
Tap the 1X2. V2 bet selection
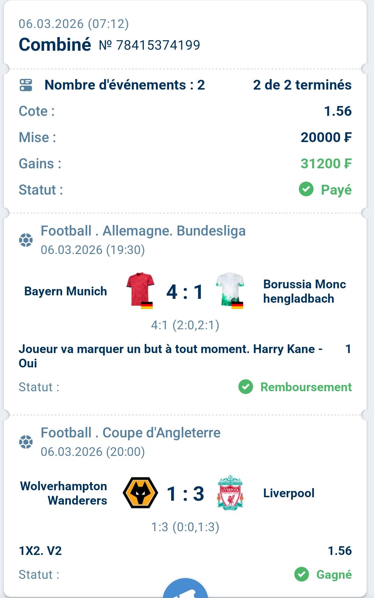tap(41, 551)
